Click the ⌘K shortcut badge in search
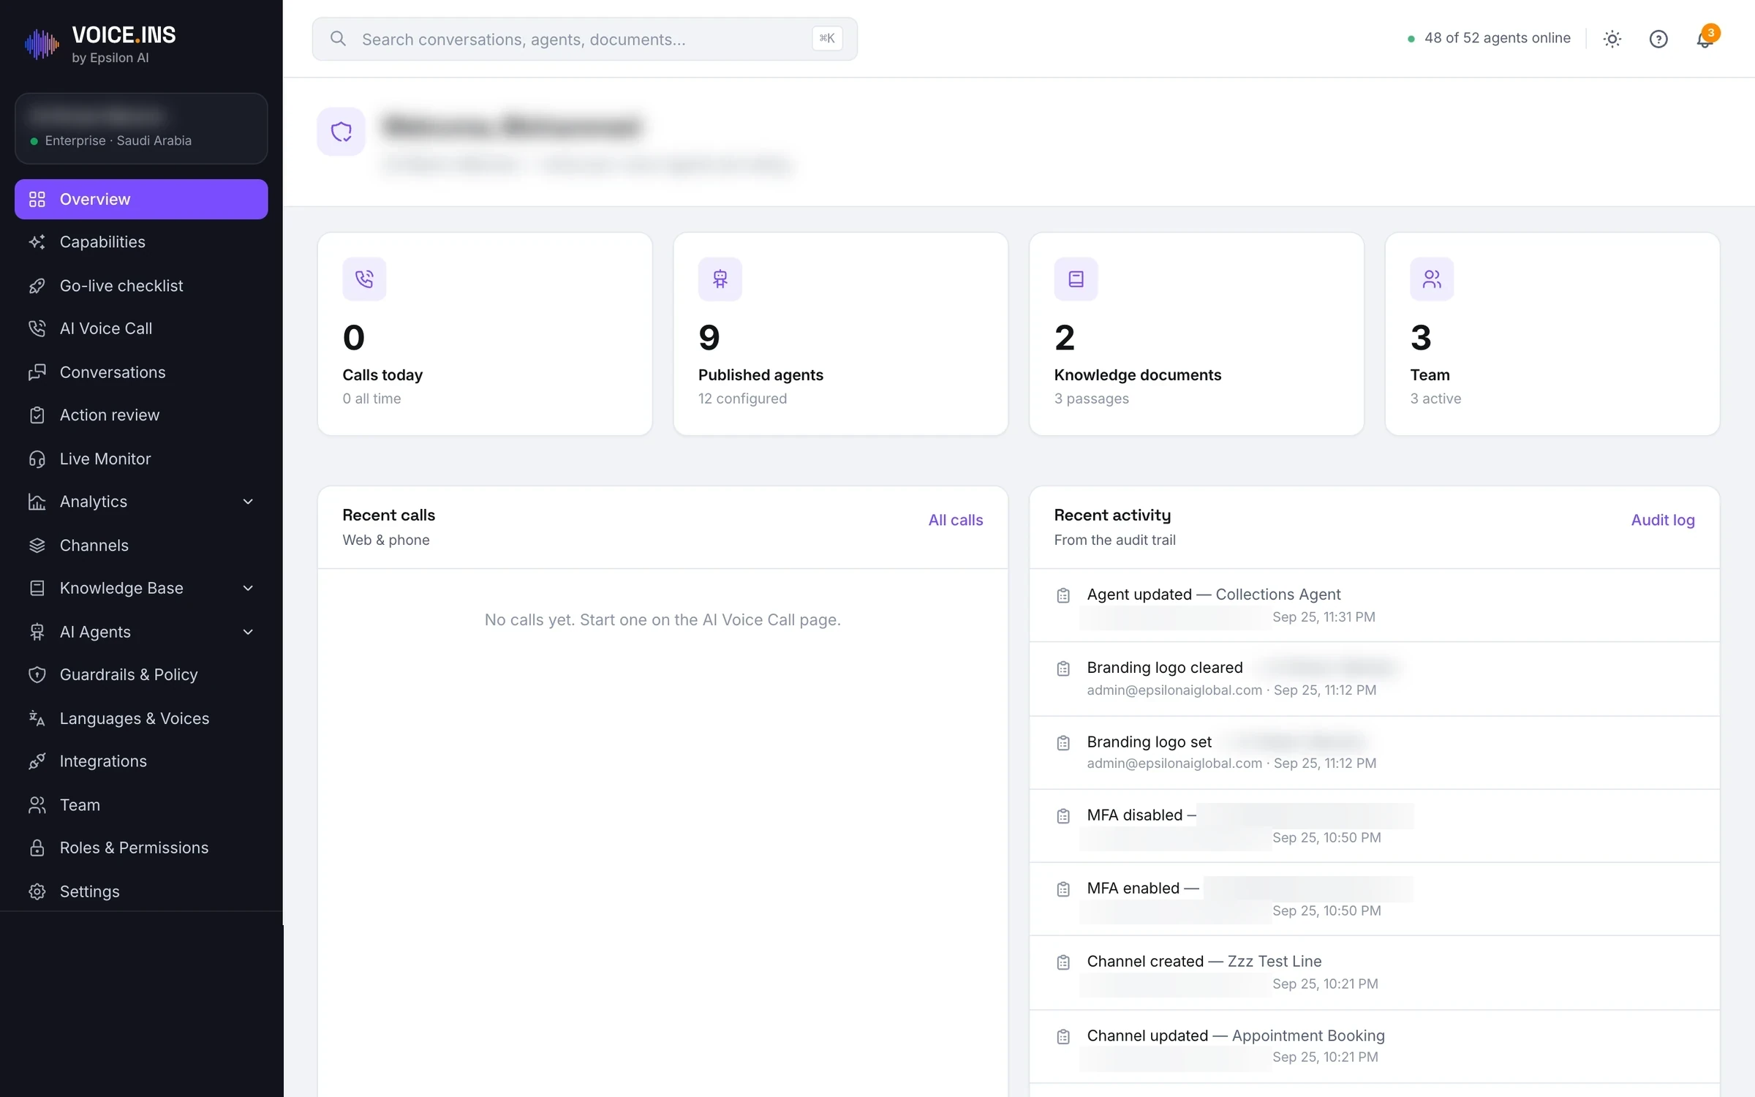Image resolution: width=1755 pixels, height=1097 pixels. click(x=827, y=38)
